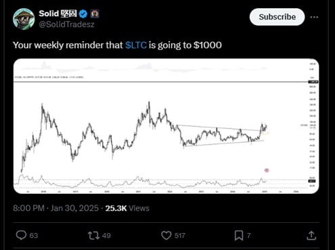The height and width of the screenshot is (250, 335).
Task: Click the reply speech bubble icon
Action: click(21, 235)
